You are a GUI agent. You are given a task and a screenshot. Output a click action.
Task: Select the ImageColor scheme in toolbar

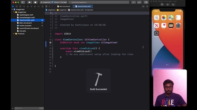45,2
